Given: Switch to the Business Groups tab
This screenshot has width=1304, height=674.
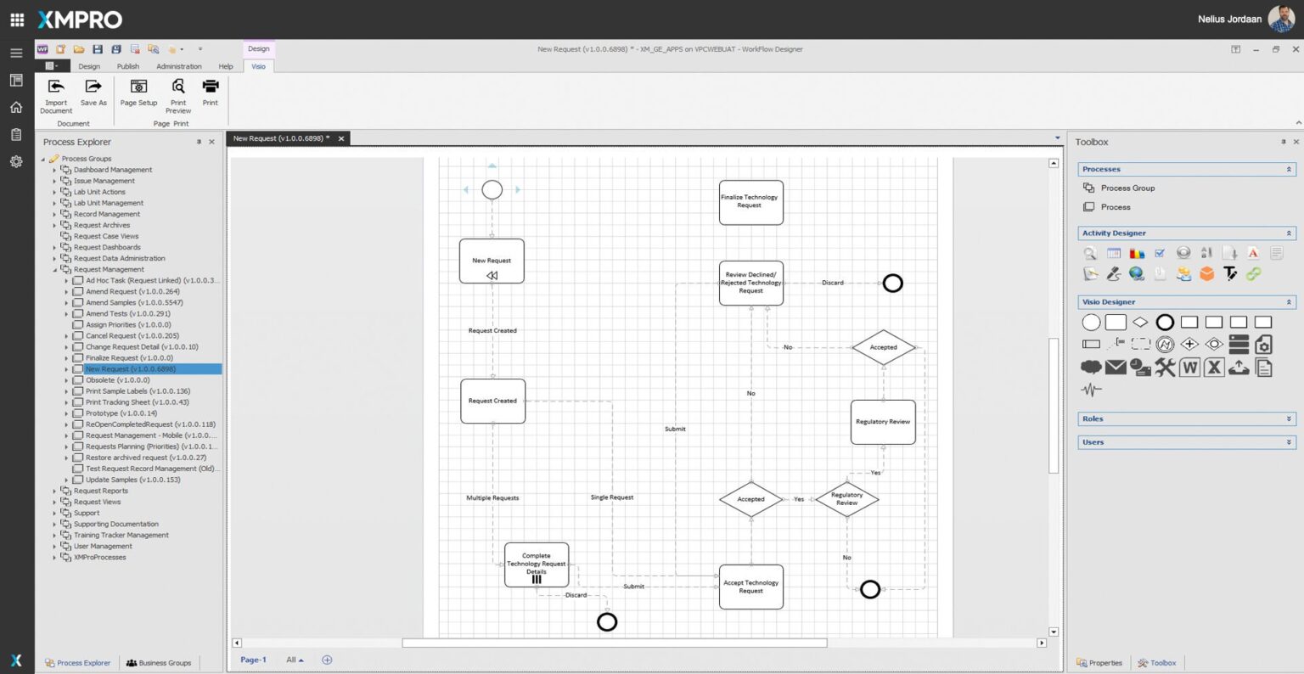Looking at the screenshot, I should pyautogui.click(x=159, y=663).
